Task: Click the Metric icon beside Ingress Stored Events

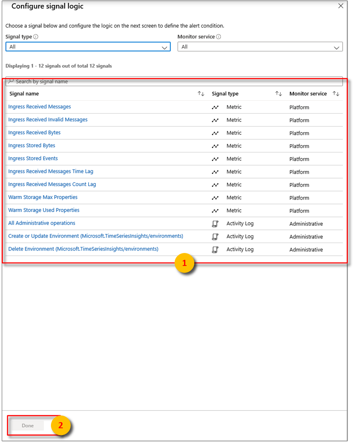Action: tap(215, 159)
